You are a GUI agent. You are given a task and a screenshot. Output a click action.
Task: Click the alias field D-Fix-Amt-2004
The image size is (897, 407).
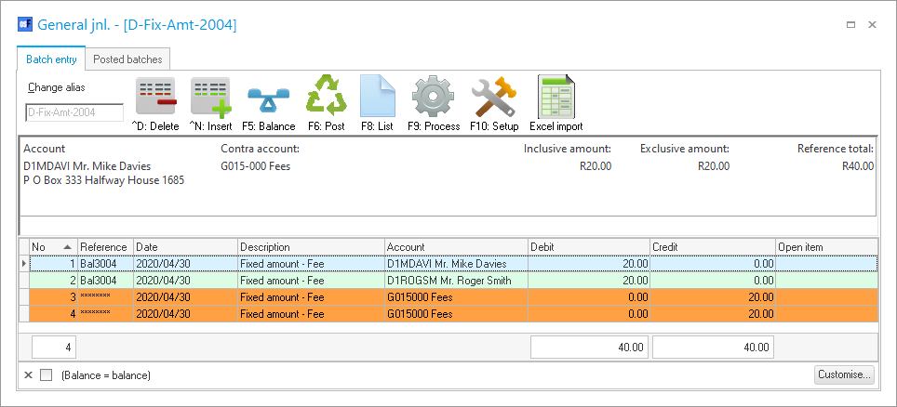pyautogui.click(x=74, y=112)
